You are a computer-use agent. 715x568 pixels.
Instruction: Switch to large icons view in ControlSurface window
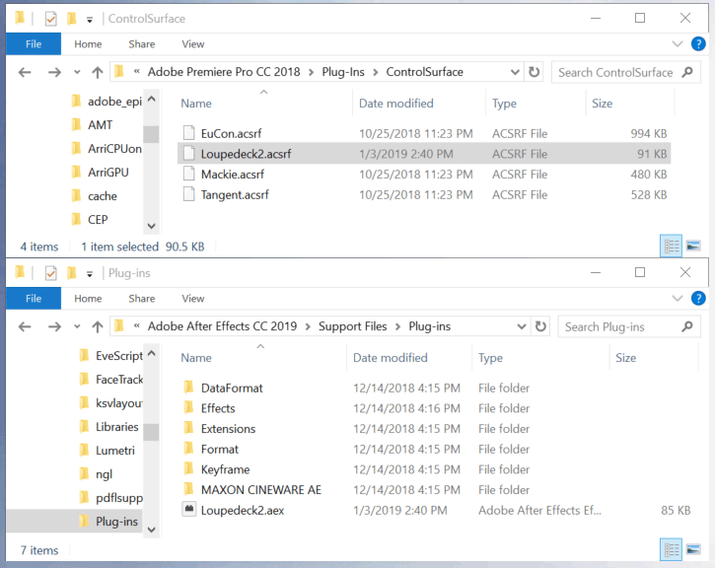pyautogui.click(x=693, y=247)
